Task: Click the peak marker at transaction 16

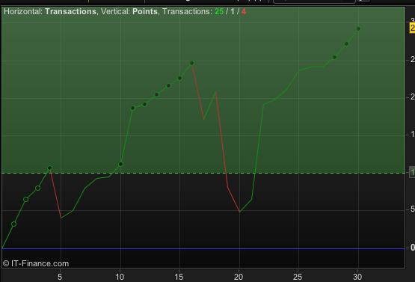Action: pos(192,63)
